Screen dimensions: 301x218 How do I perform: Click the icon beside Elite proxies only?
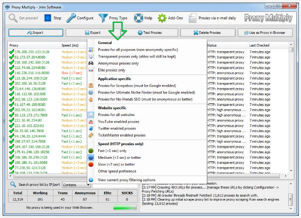click(x=91, y=70)
